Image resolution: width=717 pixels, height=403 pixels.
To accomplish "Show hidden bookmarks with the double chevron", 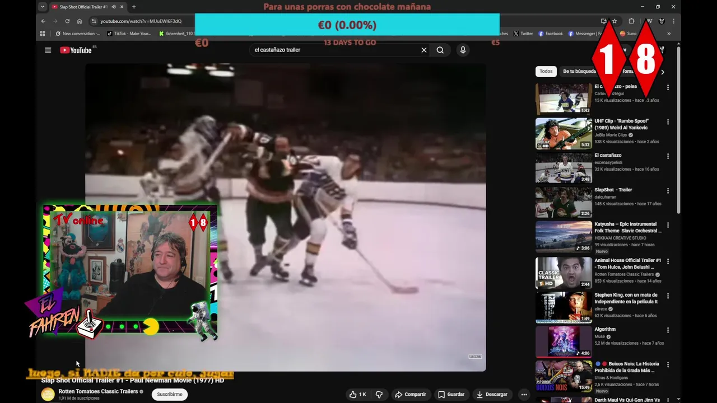I will tap(668, 34).
